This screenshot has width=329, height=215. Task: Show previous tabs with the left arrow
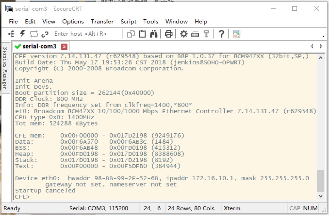coord(312,46)
